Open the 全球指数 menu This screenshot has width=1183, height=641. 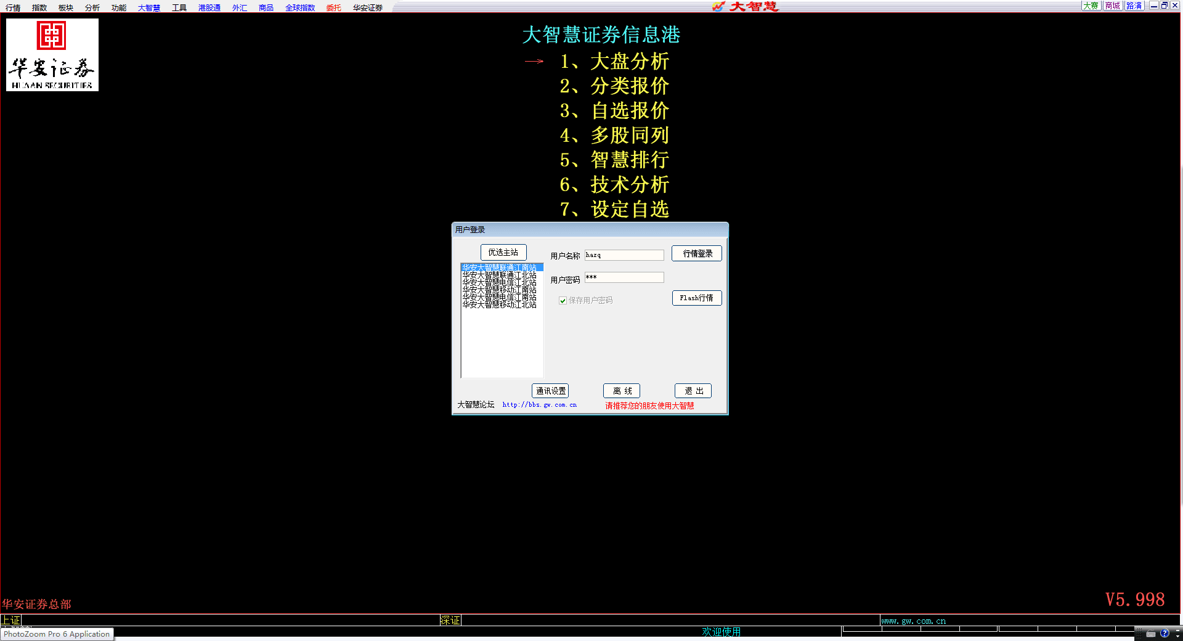pos(300,8)
